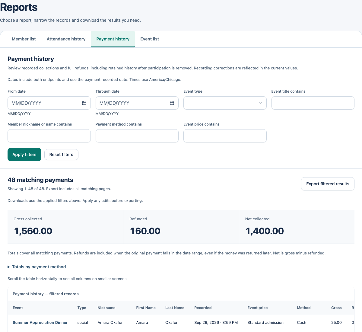Switch to the Member list tab
The width and height of the screenshot is (362, 332).
coord(24,39)
